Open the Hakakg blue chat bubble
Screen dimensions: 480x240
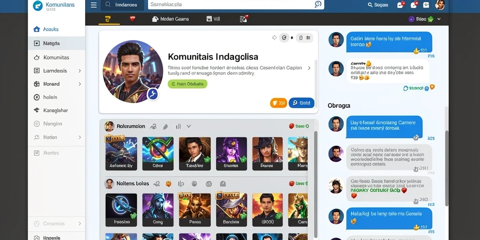pos(389,218)
